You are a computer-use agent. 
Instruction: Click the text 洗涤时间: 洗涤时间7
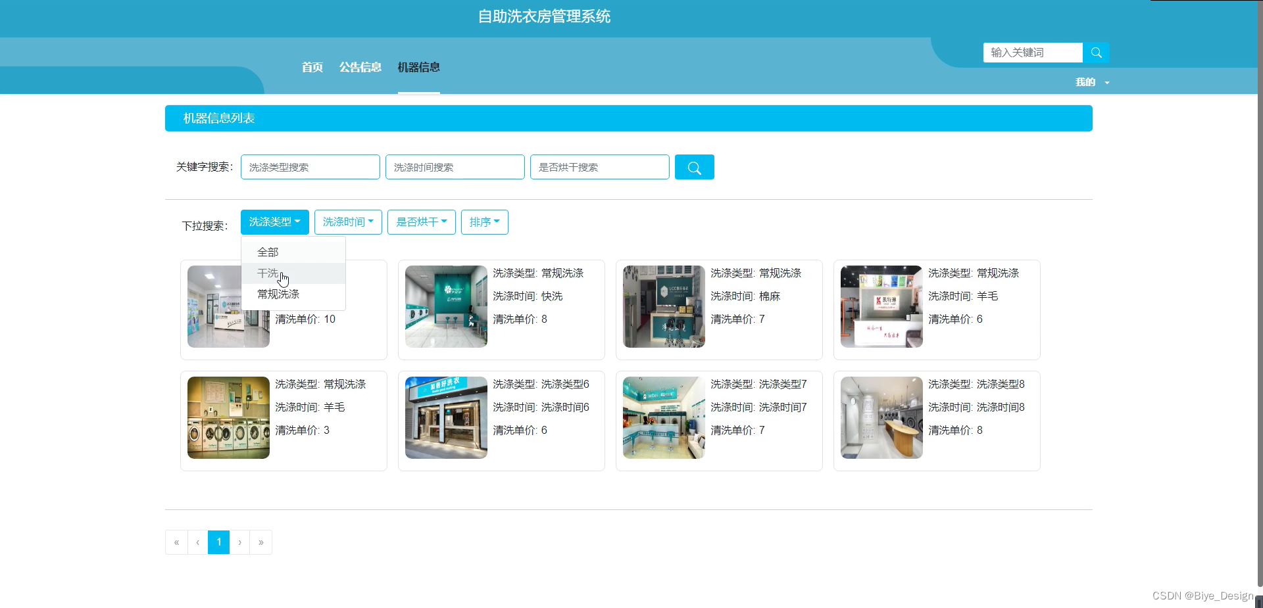(758, 408)
